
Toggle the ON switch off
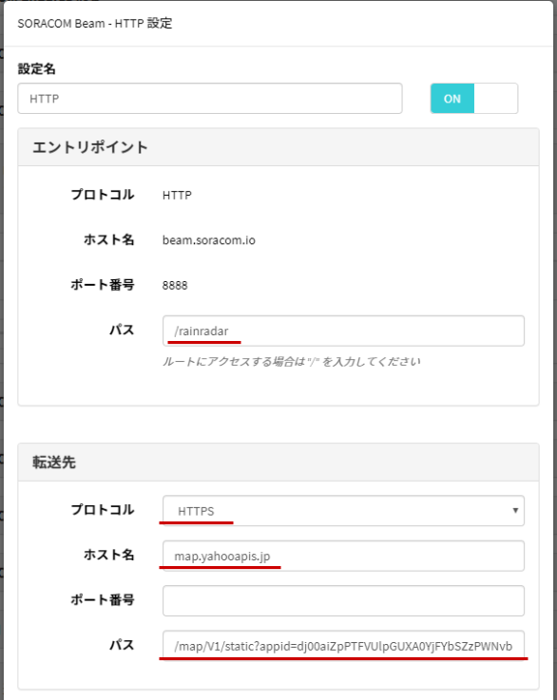click(x=474, y=98)
